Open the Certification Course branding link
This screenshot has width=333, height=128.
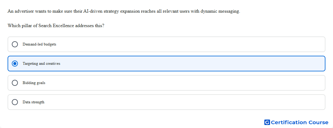click(296, 122)
